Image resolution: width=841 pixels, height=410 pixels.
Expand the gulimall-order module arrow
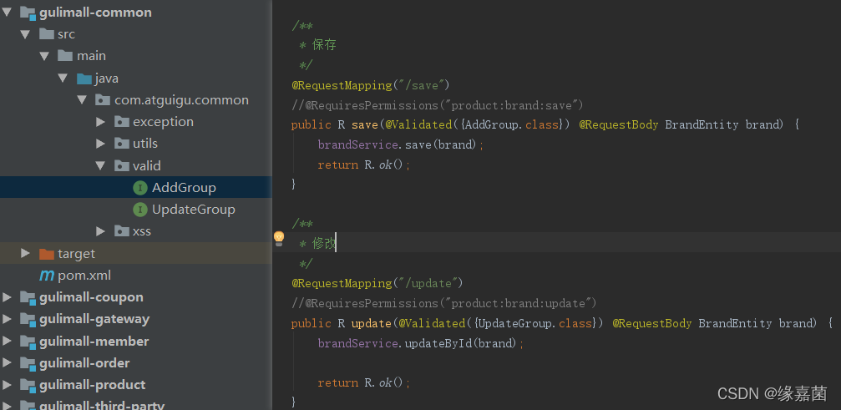(7, 363)
